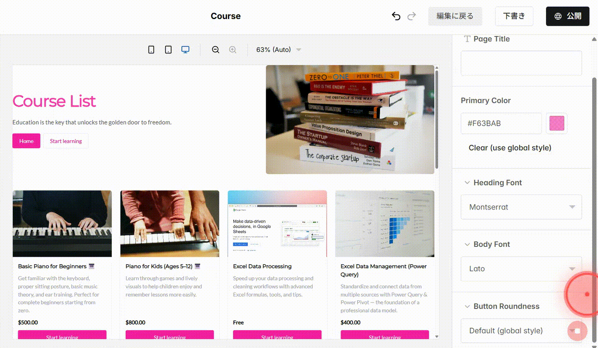Screen dimensions: 598x348
Task: Redo the reverted change
Action: point(412,16)
